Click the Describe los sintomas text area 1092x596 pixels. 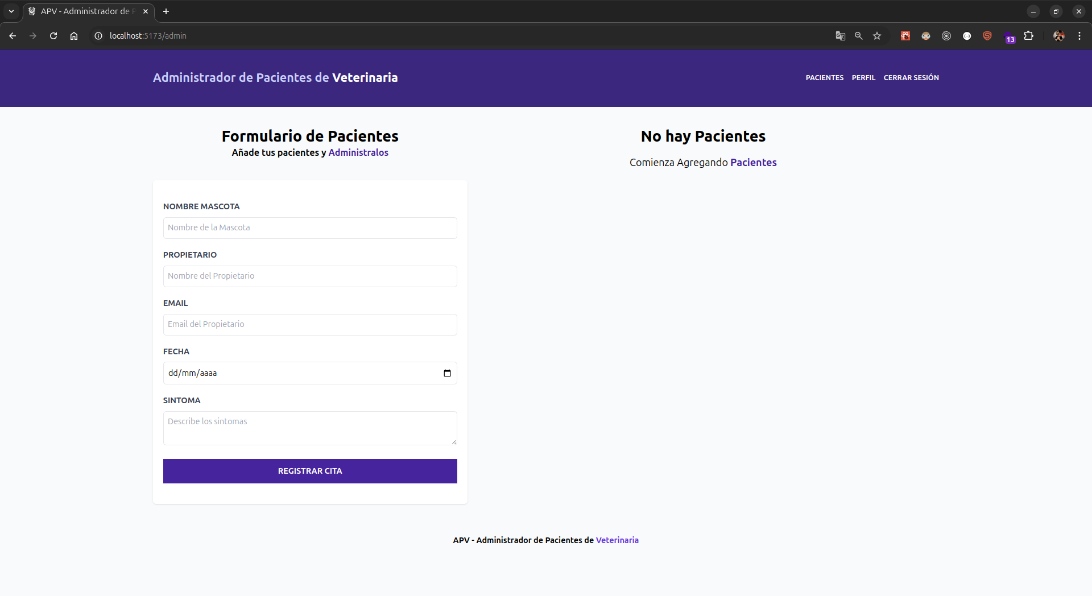coord(310,428)
